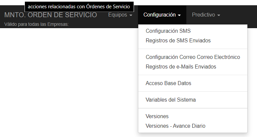Open Versiones - Avance Diario
Screen dimensions: 257x137
tap(175, 126)
